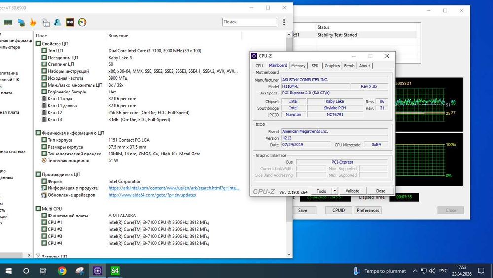Open the volume control in the system tray
The image size is (493, 278).
click(x=432, y=271)
